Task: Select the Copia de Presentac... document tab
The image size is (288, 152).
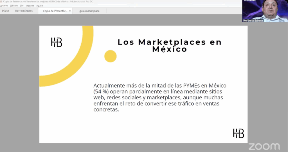Action: click(55, 11)
